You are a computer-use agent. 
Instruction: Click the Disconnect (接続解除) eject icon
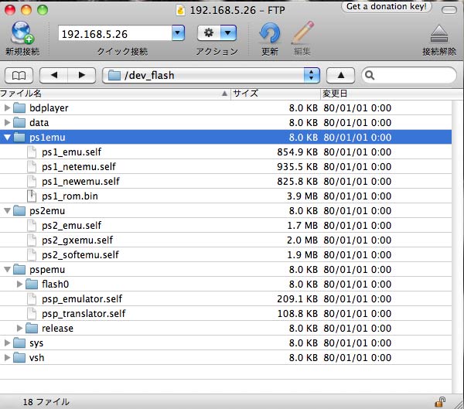(x=439, y=33)
